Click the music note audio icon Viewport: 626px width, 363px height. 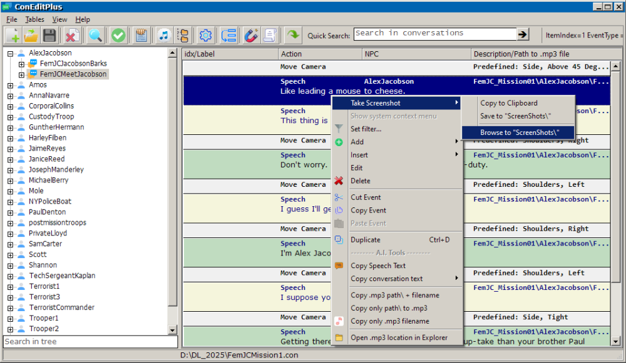(164, 36)
